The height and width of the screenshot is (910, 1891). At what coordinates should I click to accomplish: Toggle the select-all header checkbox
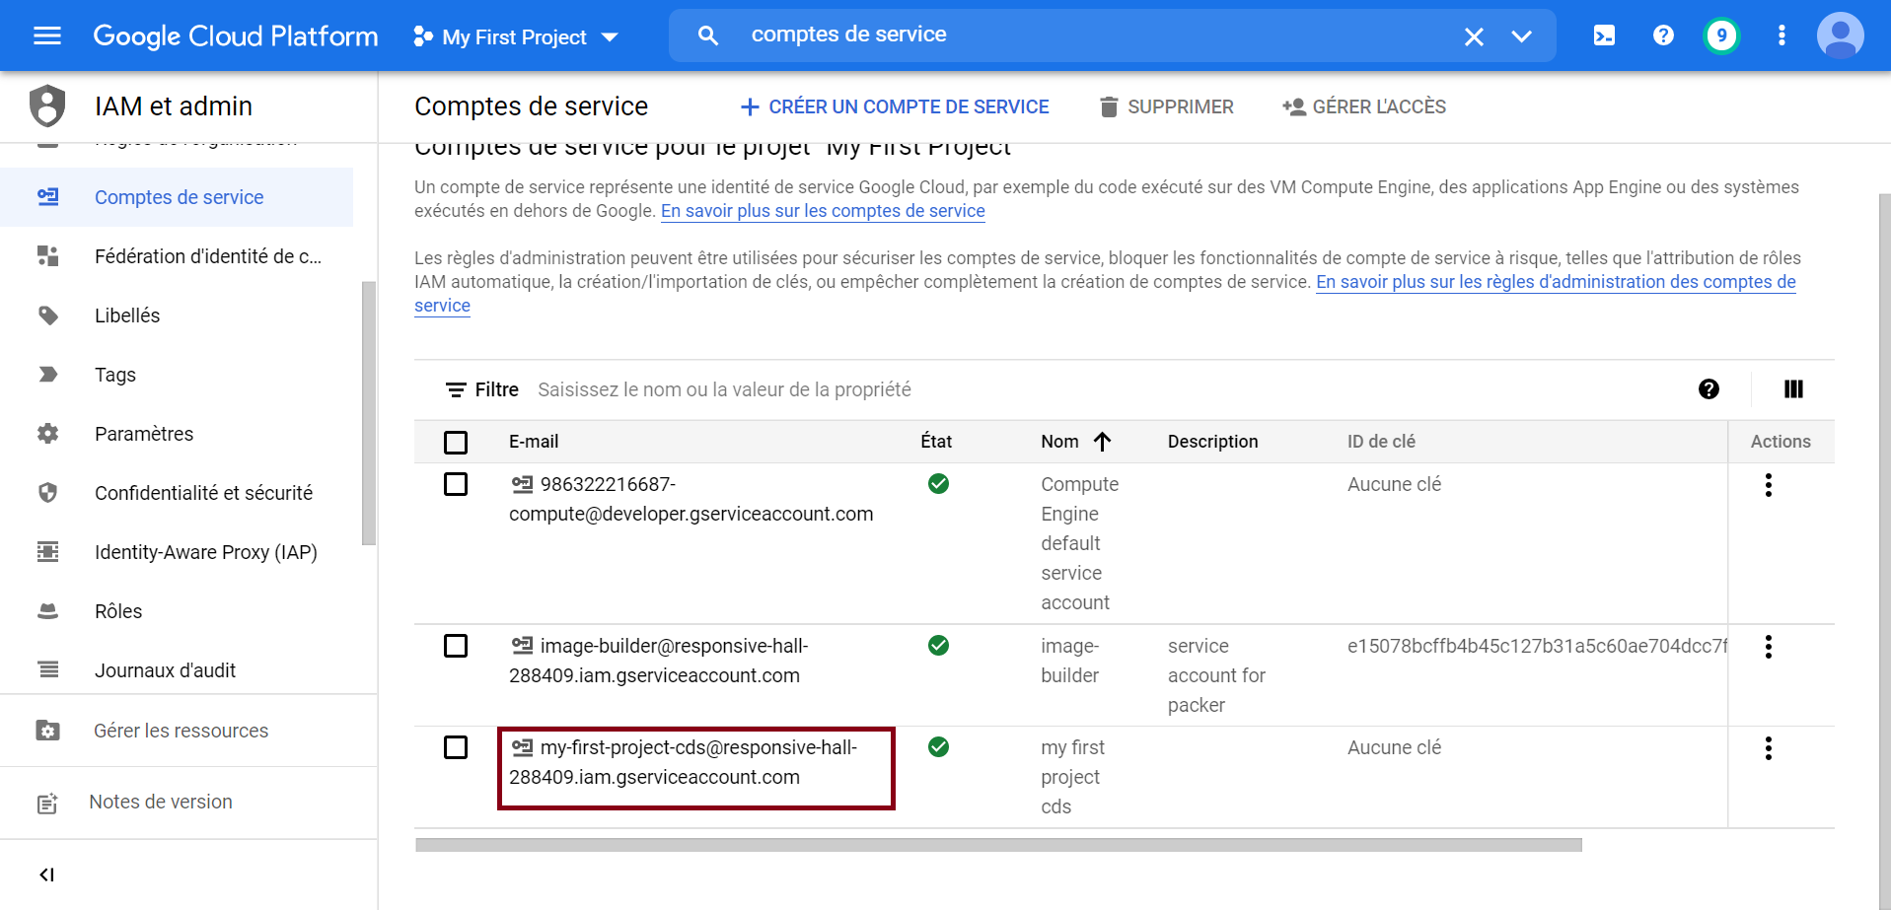click(456, 442)
